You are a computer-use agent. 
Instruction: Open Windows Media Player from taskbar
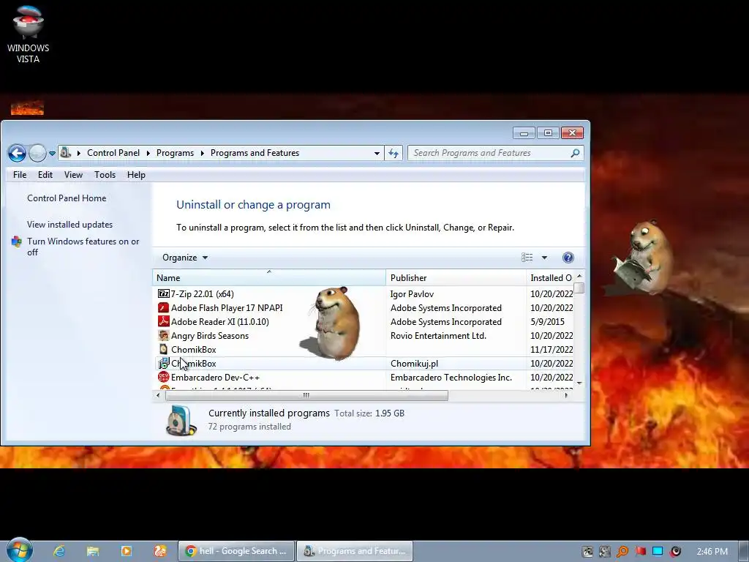(x=126, y=551)
